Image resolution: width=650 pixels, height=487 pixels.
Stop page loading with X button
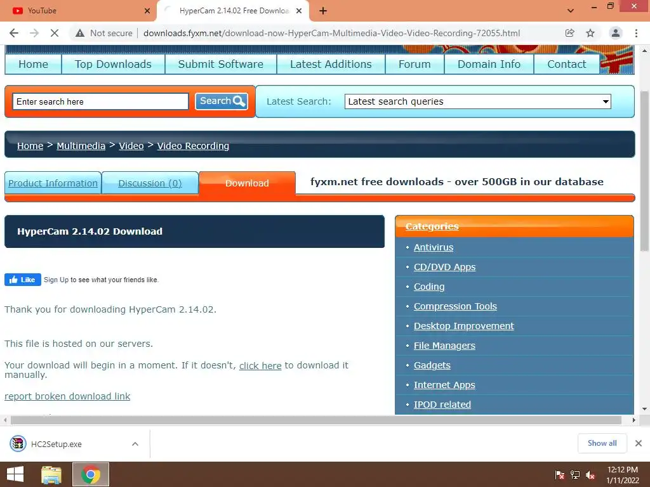(x=55, y=33)
